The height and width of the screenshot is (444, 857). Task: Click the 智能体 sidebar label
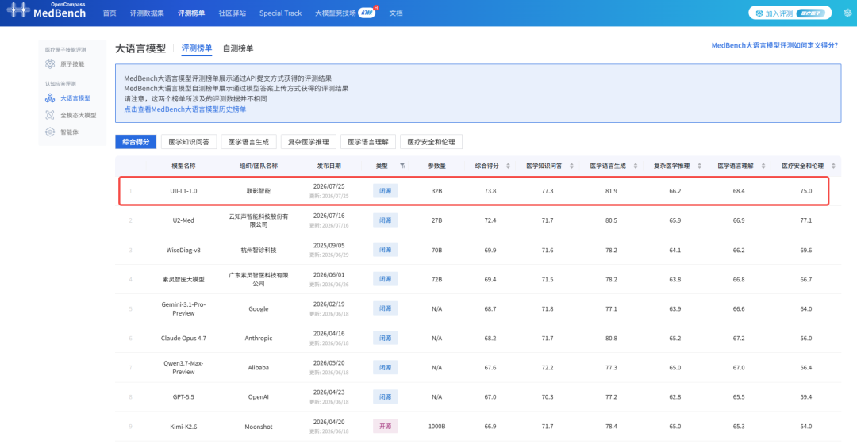point(69,132)
